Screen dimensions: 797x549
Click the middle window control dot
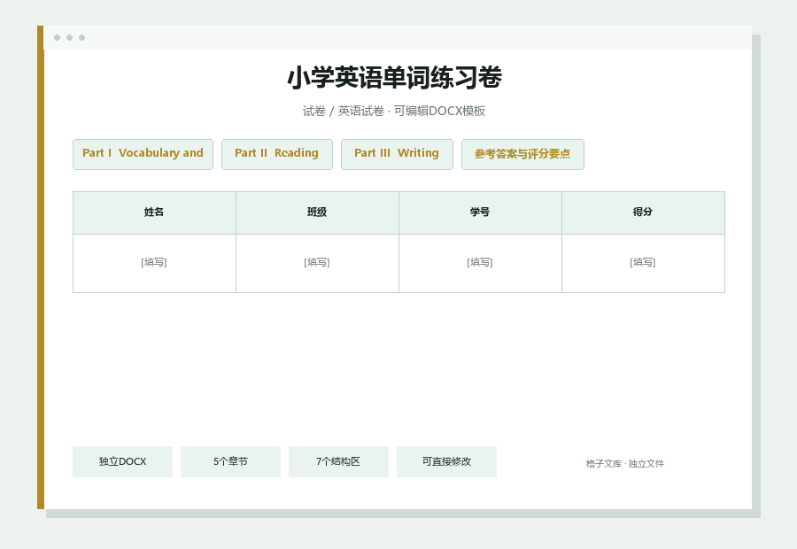coord(70,37)
